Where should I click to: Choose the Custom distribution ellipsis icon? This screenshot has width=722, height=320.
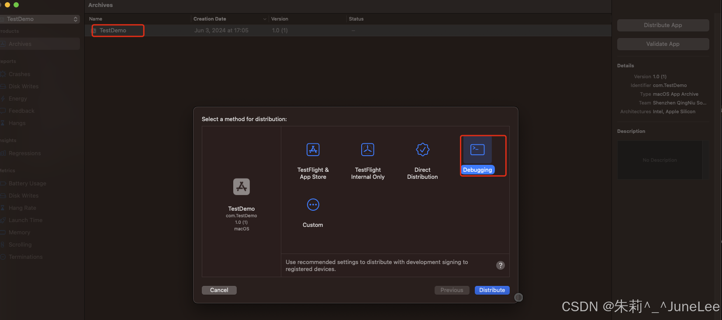(313, 205)
